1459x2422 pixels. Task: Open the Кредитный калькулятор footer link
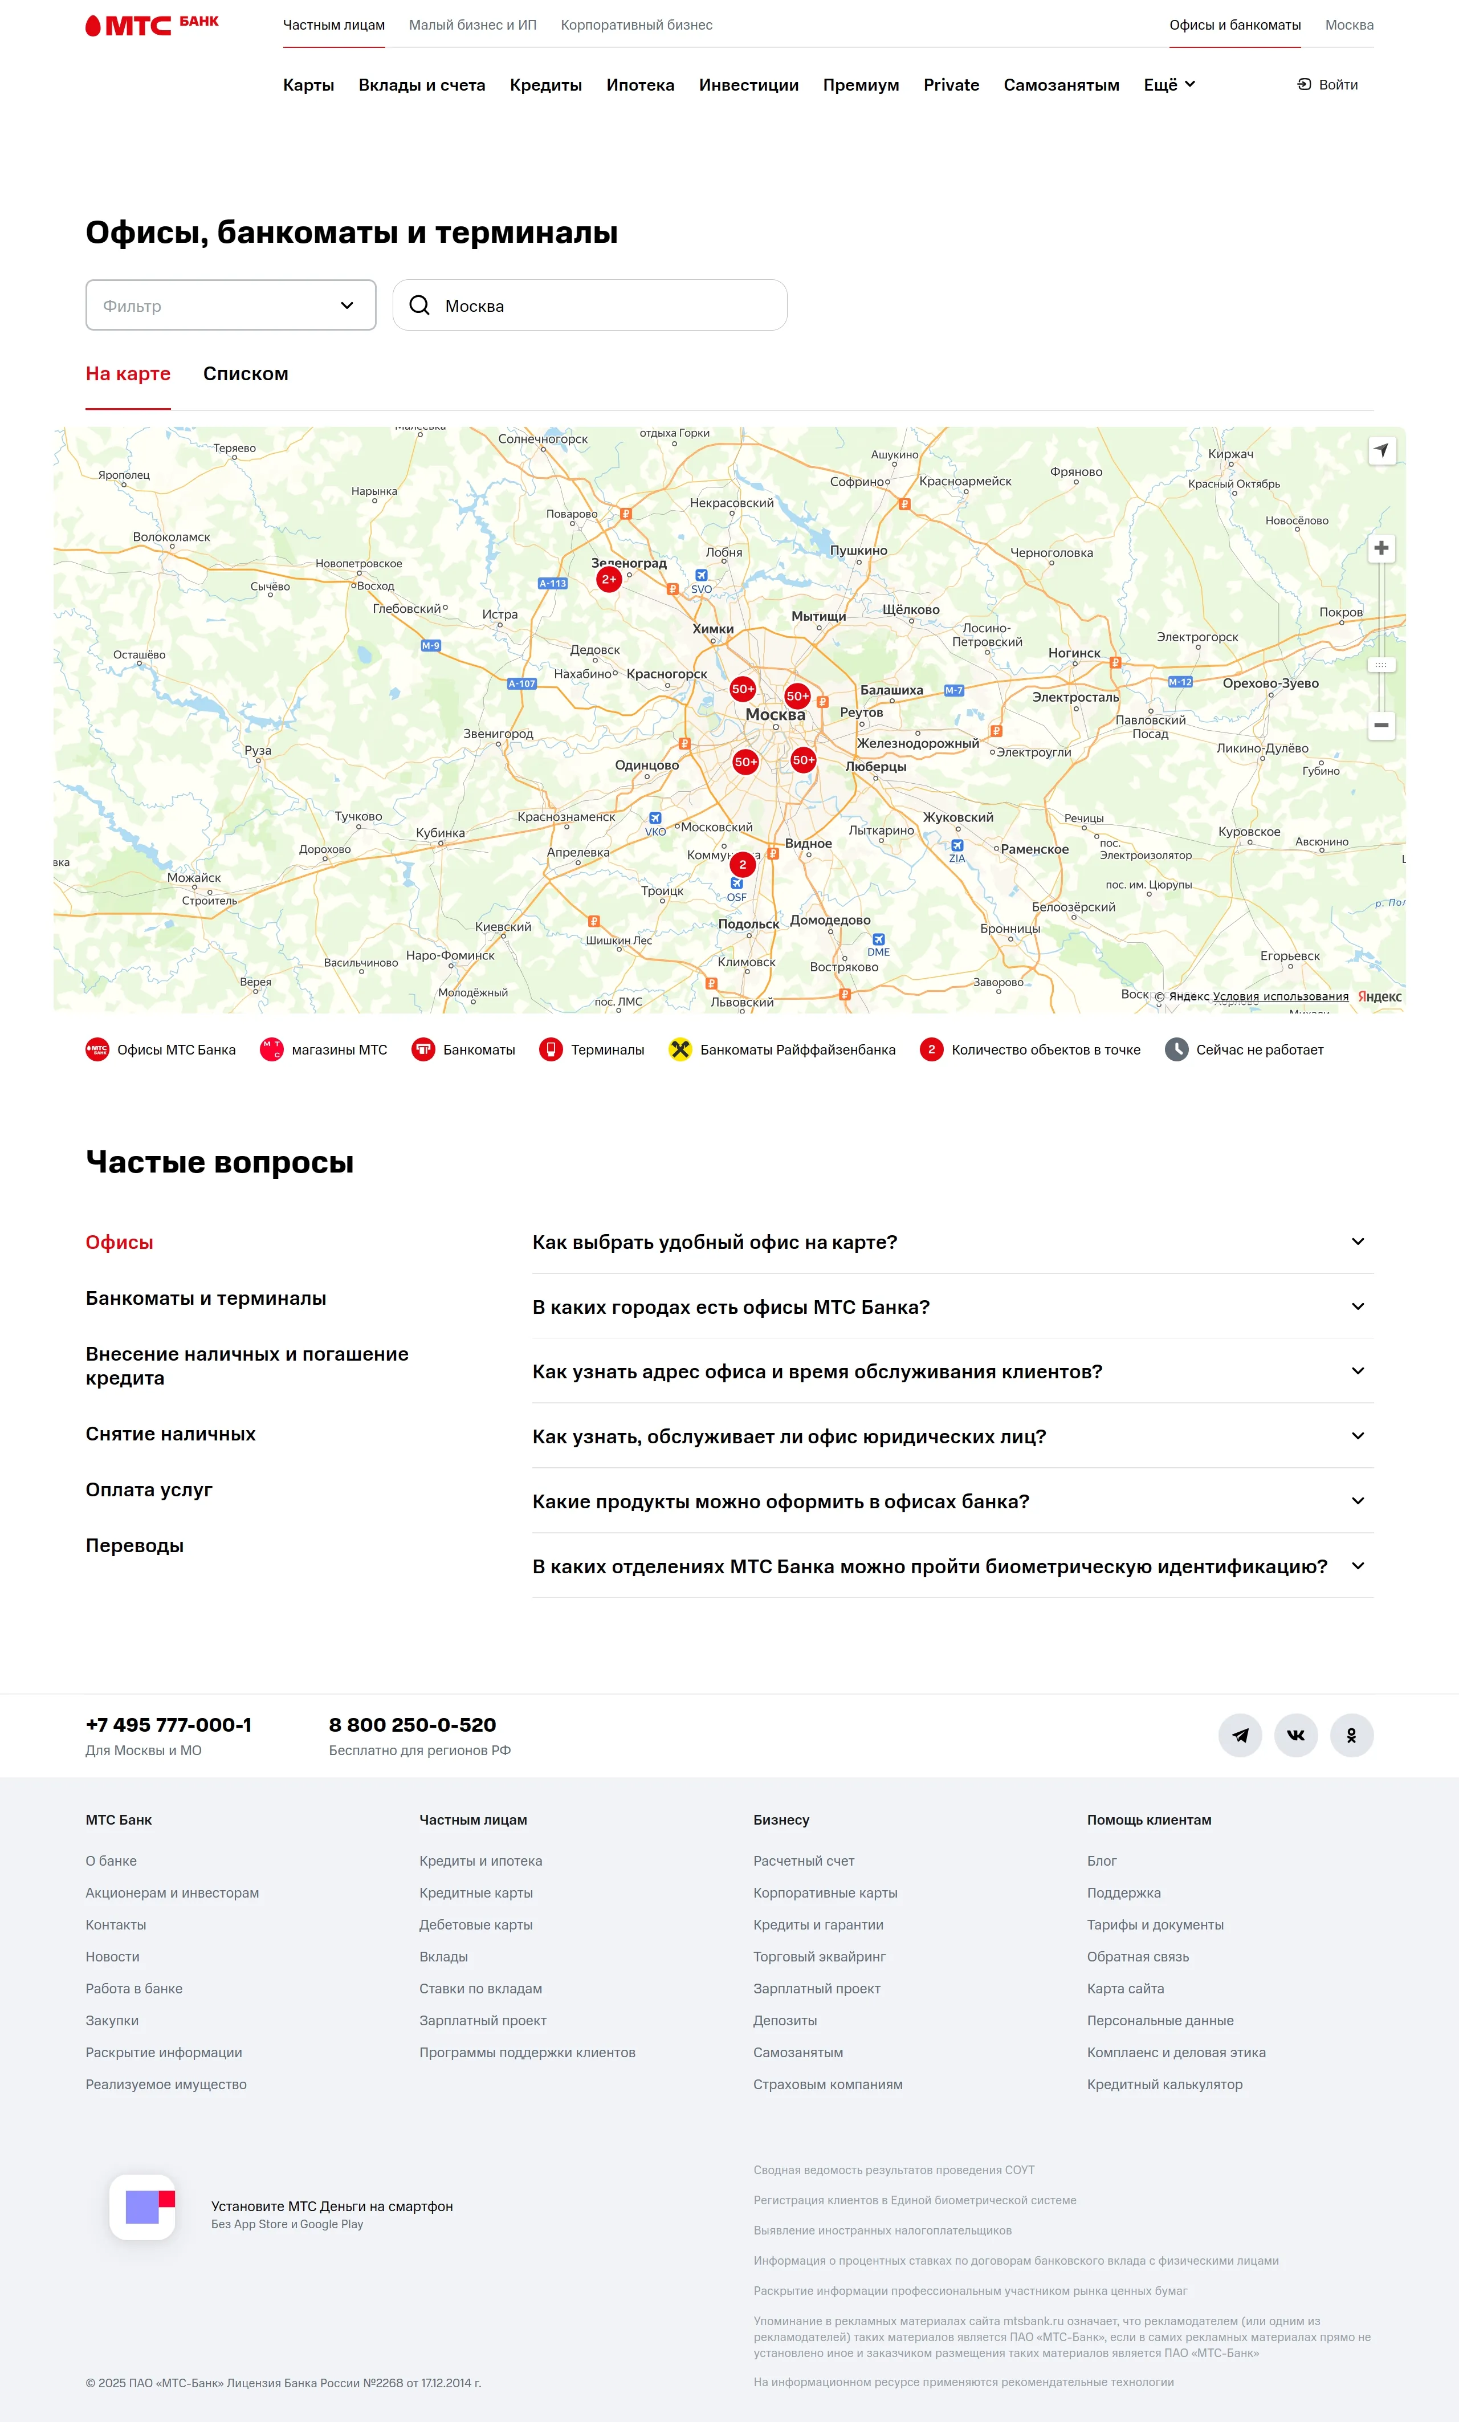[x=1164, y=2084]
